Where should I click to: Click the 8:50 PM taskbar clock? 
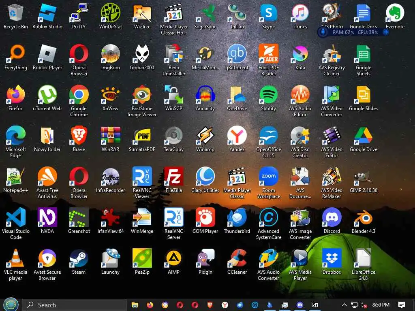pyautogui.click(x=381, y=305)
